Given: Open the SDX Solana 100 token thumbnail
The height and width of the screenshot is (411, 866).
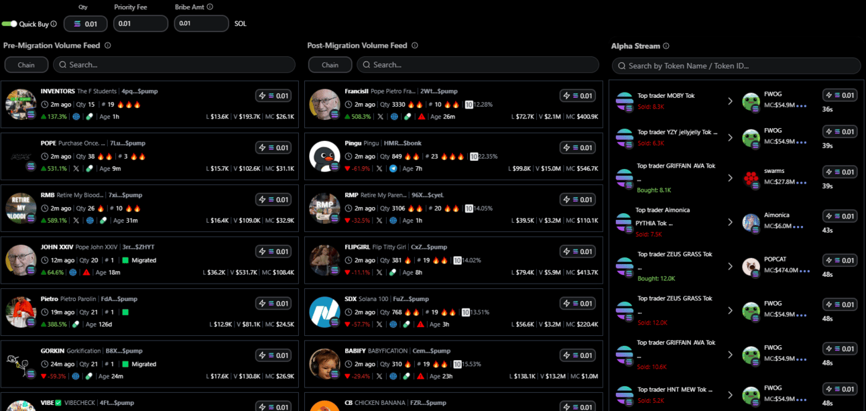Looking at the screenshot, I should [x=325, y=312].
